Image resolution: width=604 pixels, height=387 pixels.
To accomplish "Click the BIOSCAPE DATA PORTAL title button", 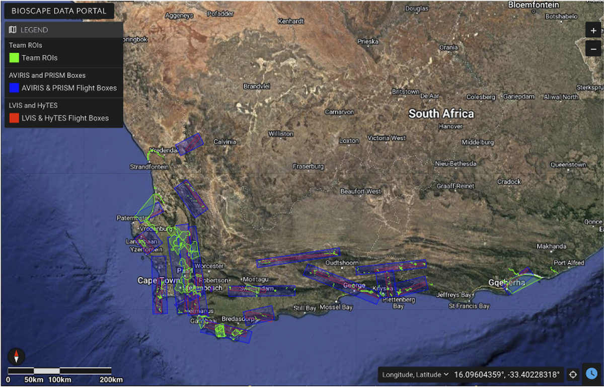I will (x=59, y=11).
